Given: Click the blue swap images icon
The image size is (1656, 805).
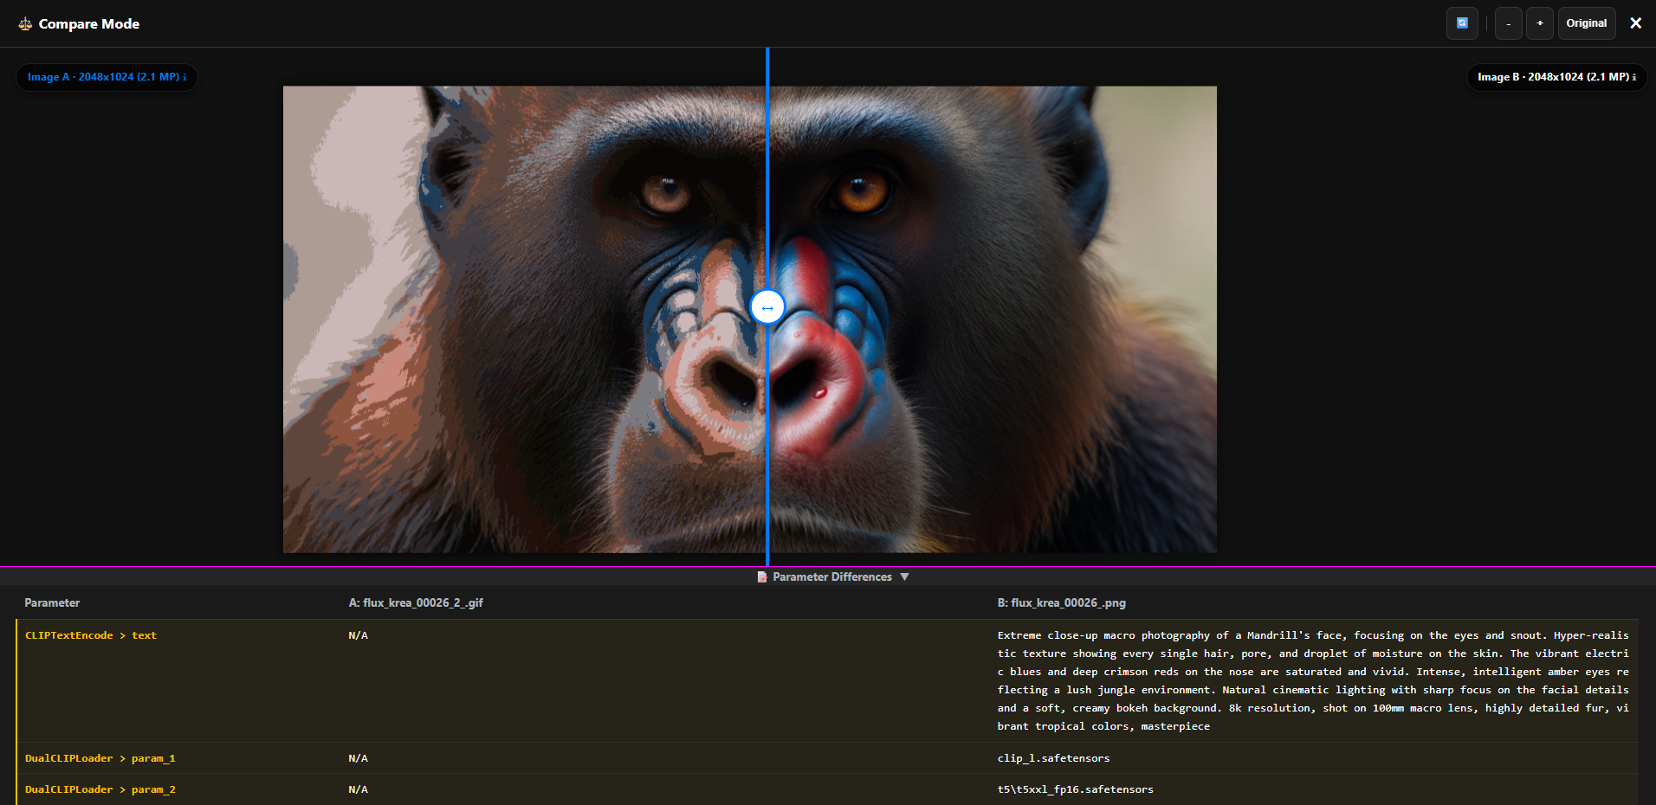Looking at the screenshot, I should [1462, 23].
